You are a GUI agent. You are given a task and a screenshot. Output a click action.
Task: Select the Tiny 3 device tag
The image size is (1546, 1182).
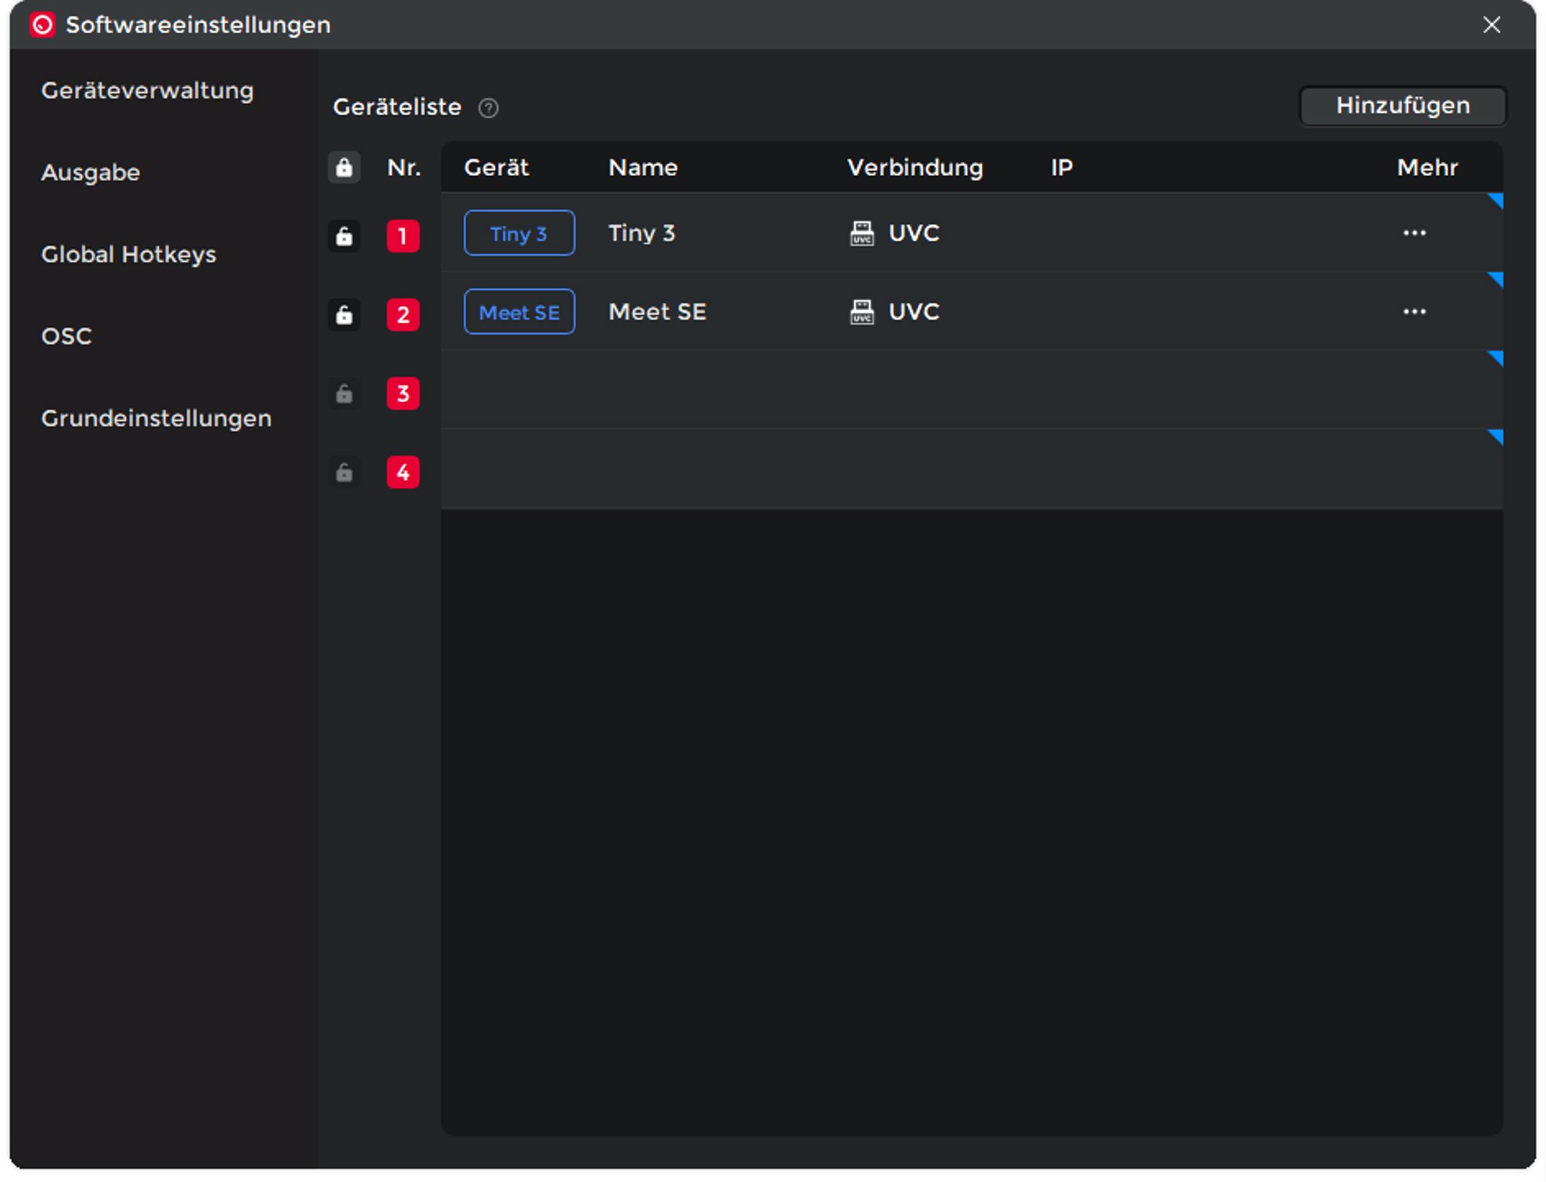tap(519, 233)
